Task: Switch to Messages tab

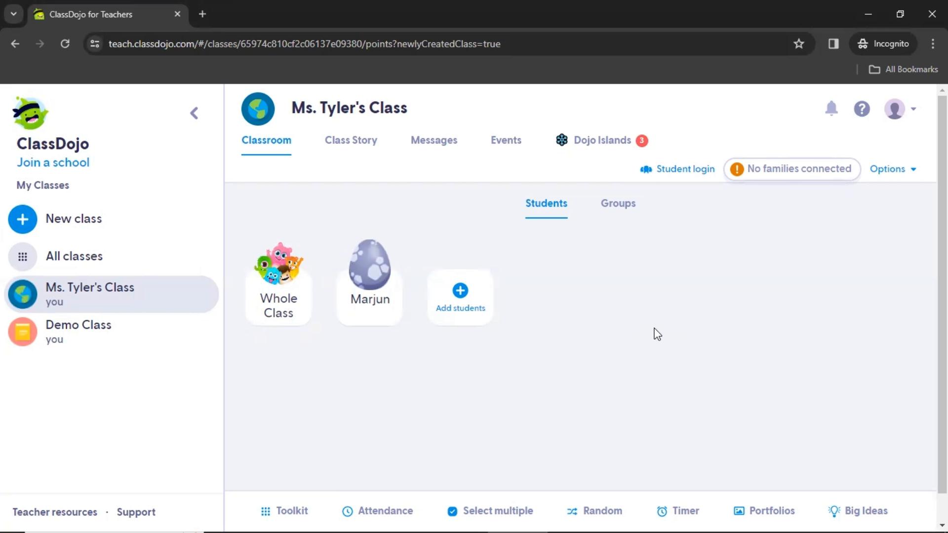Action: (x=434, y=140)
